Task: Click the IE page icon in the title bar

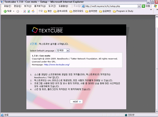Action: 2,2
